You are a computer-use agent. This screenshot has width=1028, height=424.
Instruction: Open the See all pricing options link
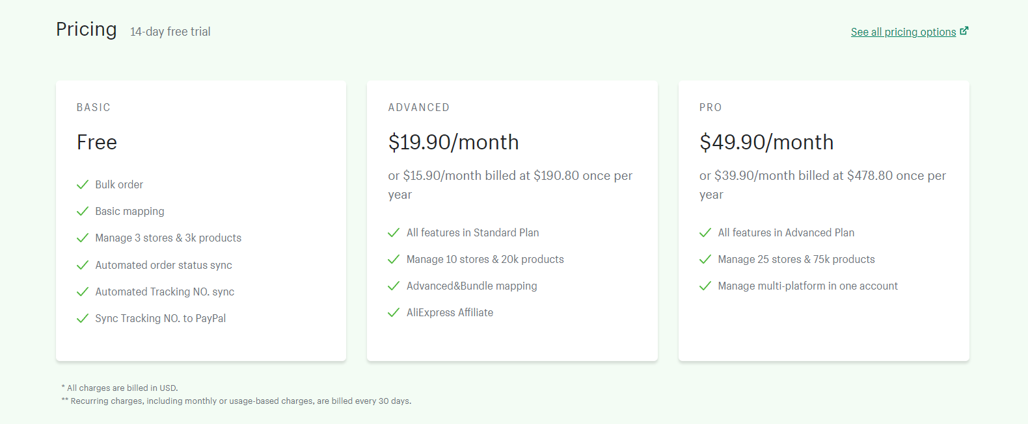click(903, 32)
